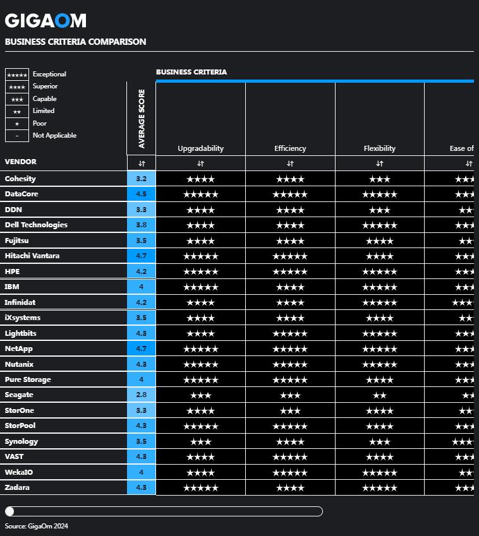Select the Efficiency column header
This screenshot has height=536, width=479.
coord(290,148)
